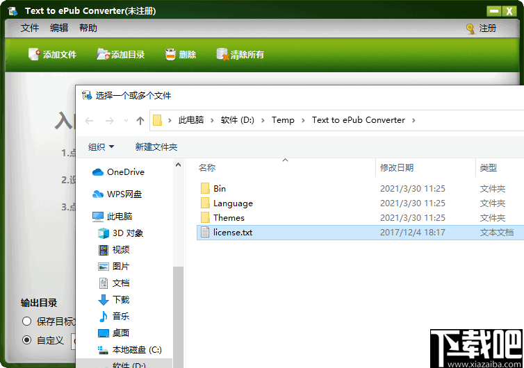Click 此电脑 in the address path
The image size is (524, 368).
coord(191,120)
